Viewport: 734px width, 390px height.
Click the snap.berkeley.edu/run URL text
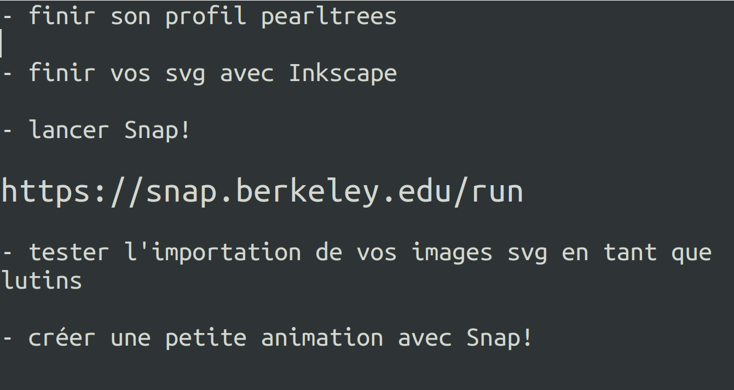pos(262,191)
